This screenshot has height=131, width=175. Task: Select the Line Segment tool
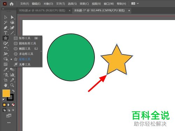click(x=12, y=33)
